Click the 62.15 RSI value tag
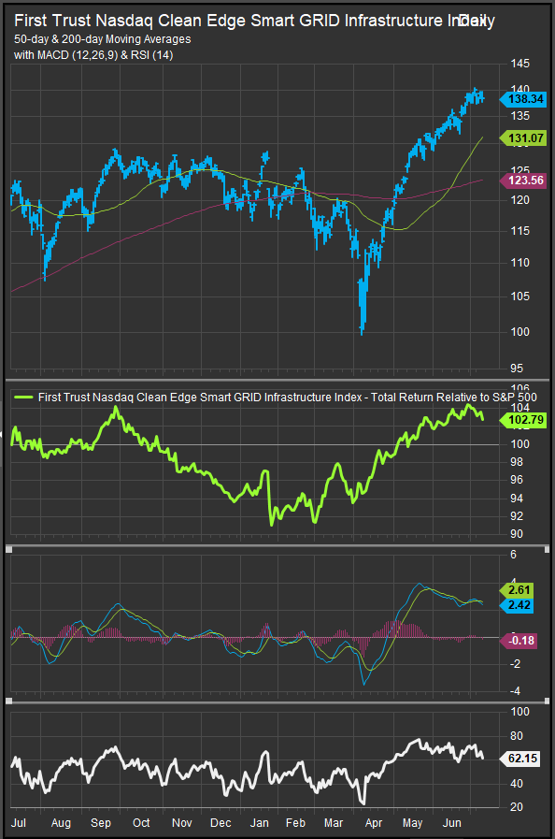Image resolution: width=555 pixels, height=839 pixels. point(519,759)
